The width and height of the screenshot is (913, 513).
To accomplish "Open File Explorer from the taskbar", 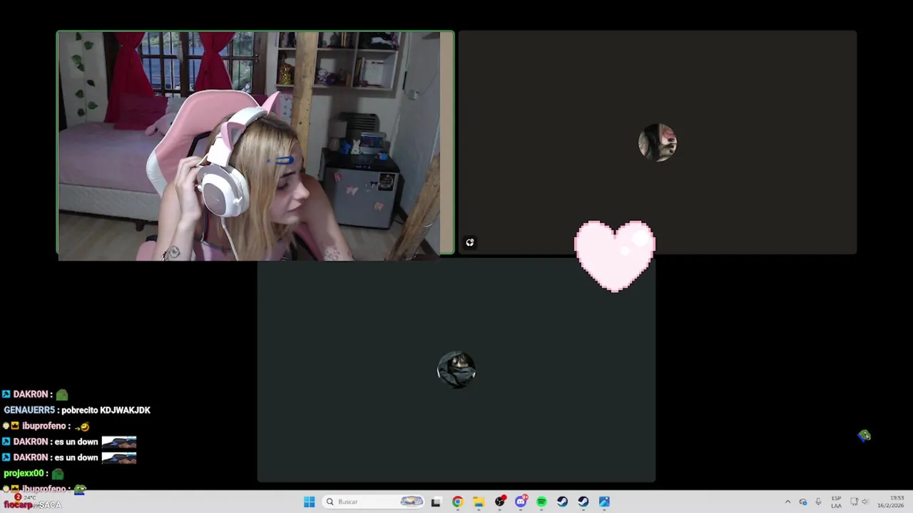I will [479, 502].
